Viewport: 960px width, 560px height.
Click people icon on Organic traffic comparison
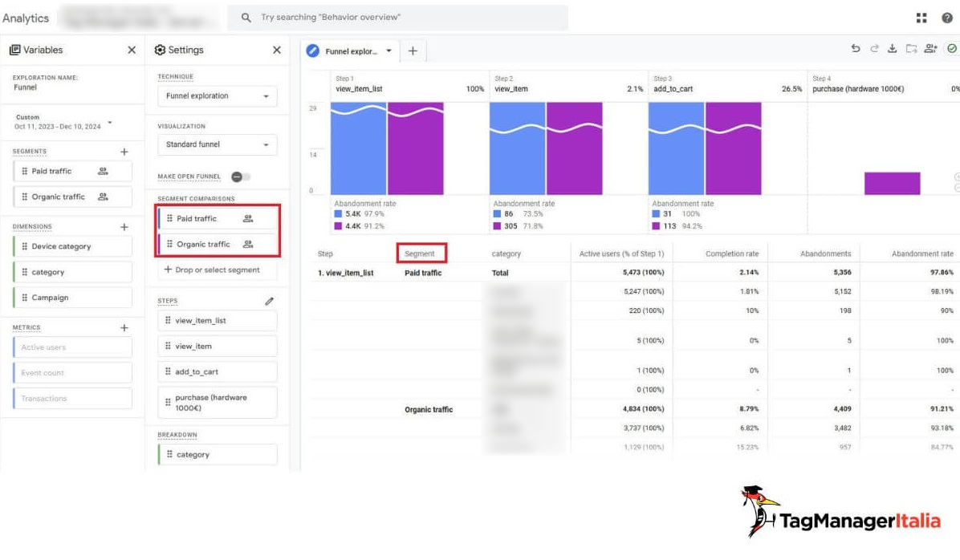point(248,244)
